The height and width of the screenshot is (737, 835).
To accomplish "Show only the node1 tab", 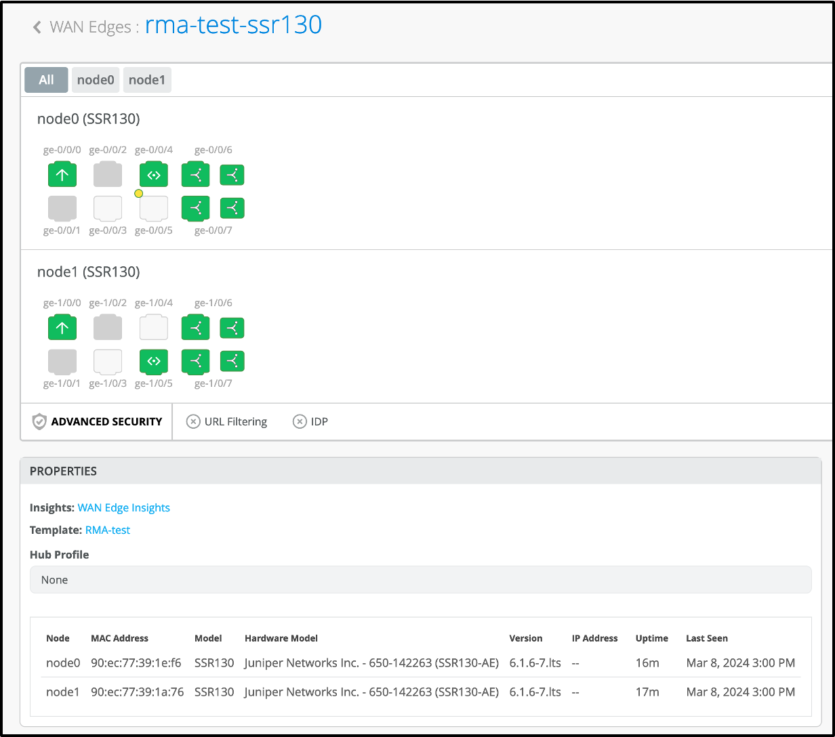I will click(x=147, y=80).
